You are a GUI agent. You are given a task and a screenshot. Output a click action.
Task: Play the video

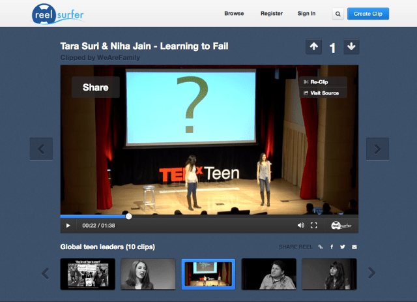pyautogui.click(x=68, y=226)
